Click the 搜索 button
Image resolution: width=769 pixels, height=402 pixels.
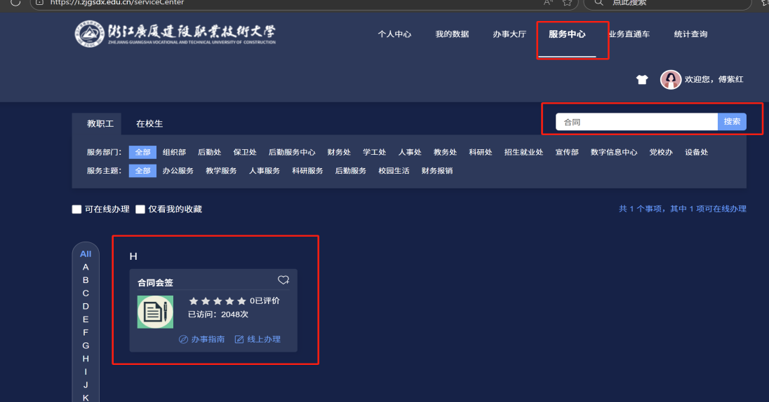(732, 122)
